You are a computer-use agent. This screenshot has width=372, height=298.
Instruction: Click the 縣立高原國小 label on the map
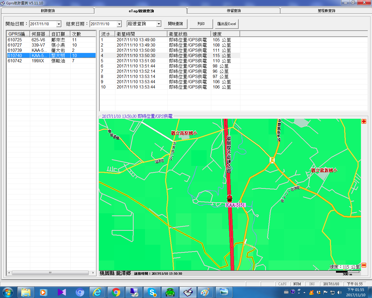pyautogui.click(x=184, y=133)
